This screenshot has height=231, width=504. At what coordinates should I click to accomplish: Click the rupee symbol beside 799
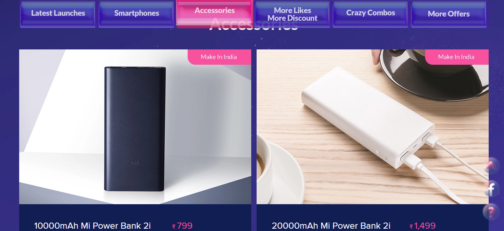[174, 227]
